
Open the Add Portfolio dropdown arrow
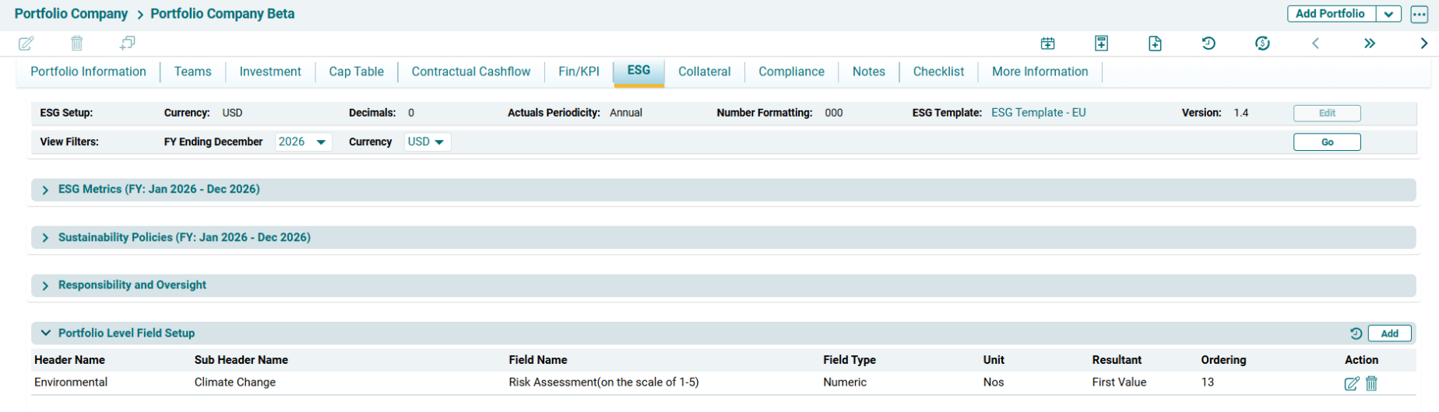1388,14
